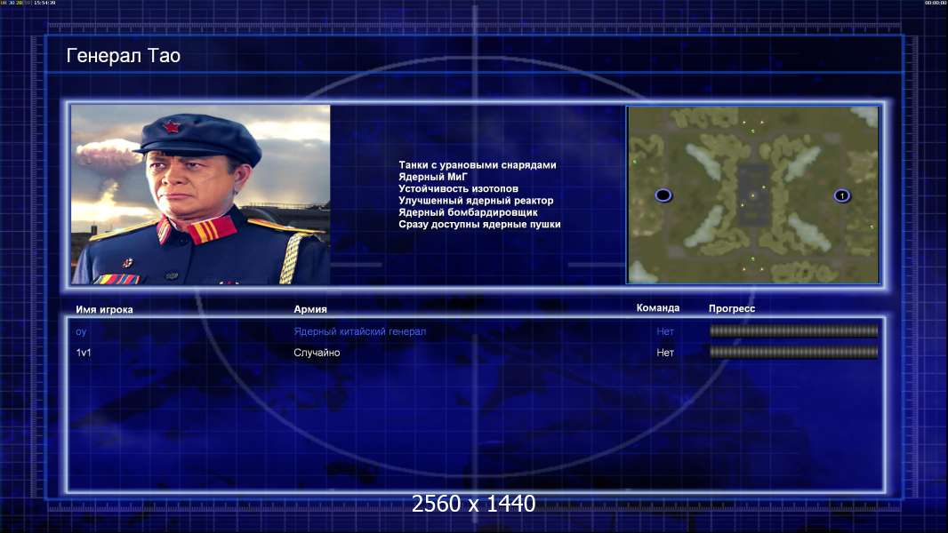Click the Имя игрока column header
Viewport: 948px width, 533px height.
tap(104, 310)
